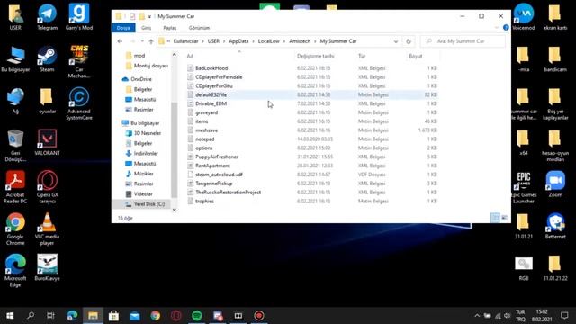Open the Dosya tab

pyautogui.click(x=123, y=28)
